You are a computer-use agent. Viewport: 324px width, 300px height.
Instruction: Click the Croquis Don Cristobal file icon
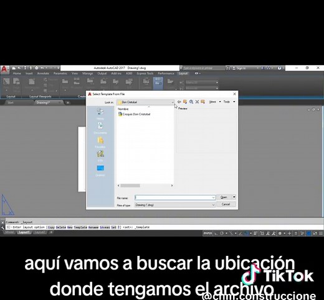pyautogui.click(x=120, y=114)
